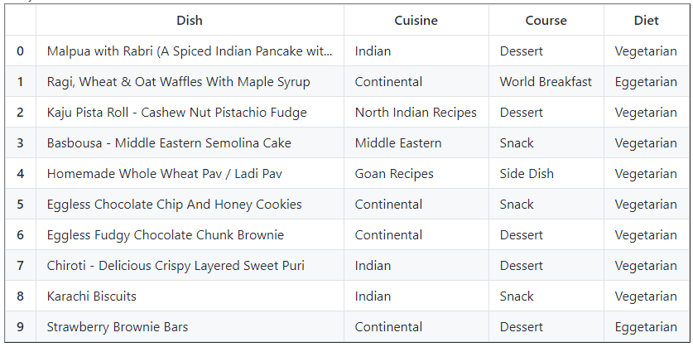Select the Karachi Biscuits cell
The height and width of the screenshot is (347, 693).
[x=92, y=296]
